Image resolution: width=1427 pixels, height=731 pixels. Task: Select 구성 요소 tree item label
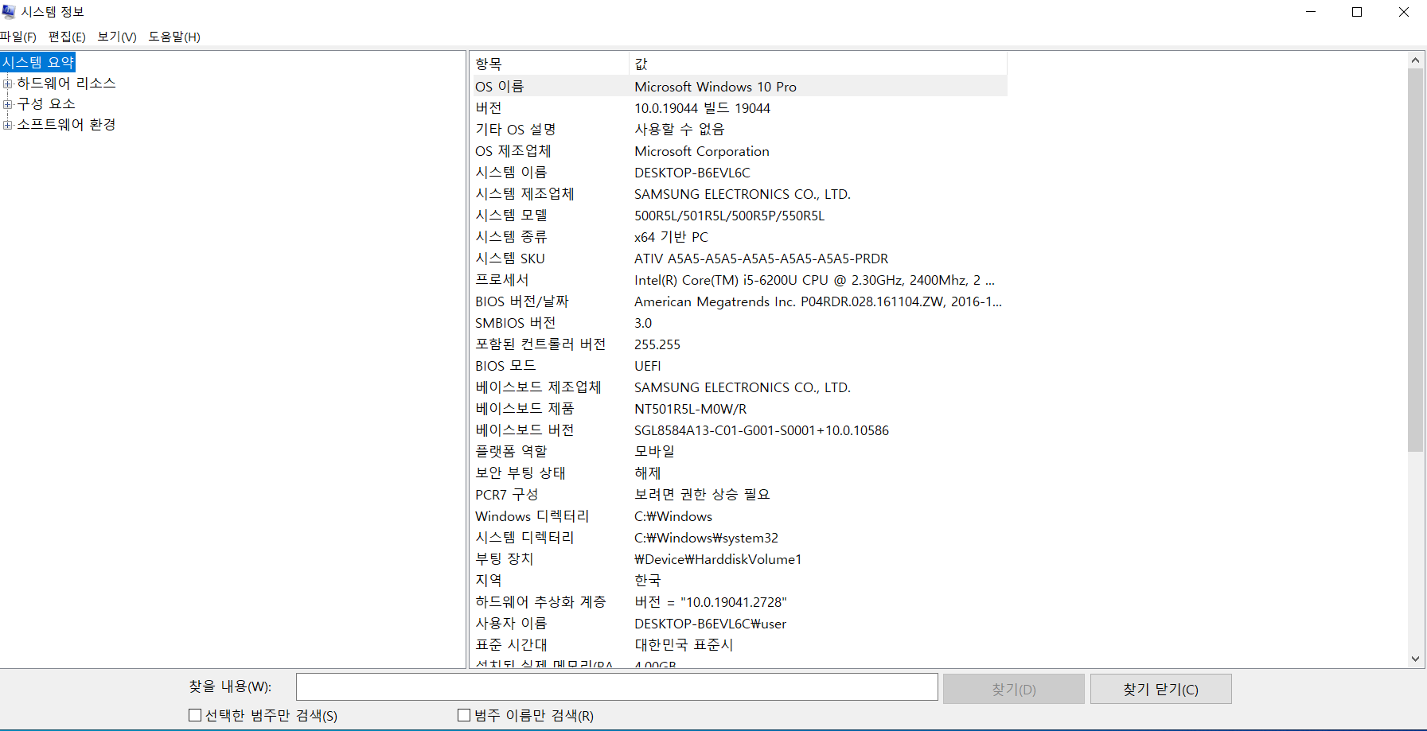(x=46, y=103)
